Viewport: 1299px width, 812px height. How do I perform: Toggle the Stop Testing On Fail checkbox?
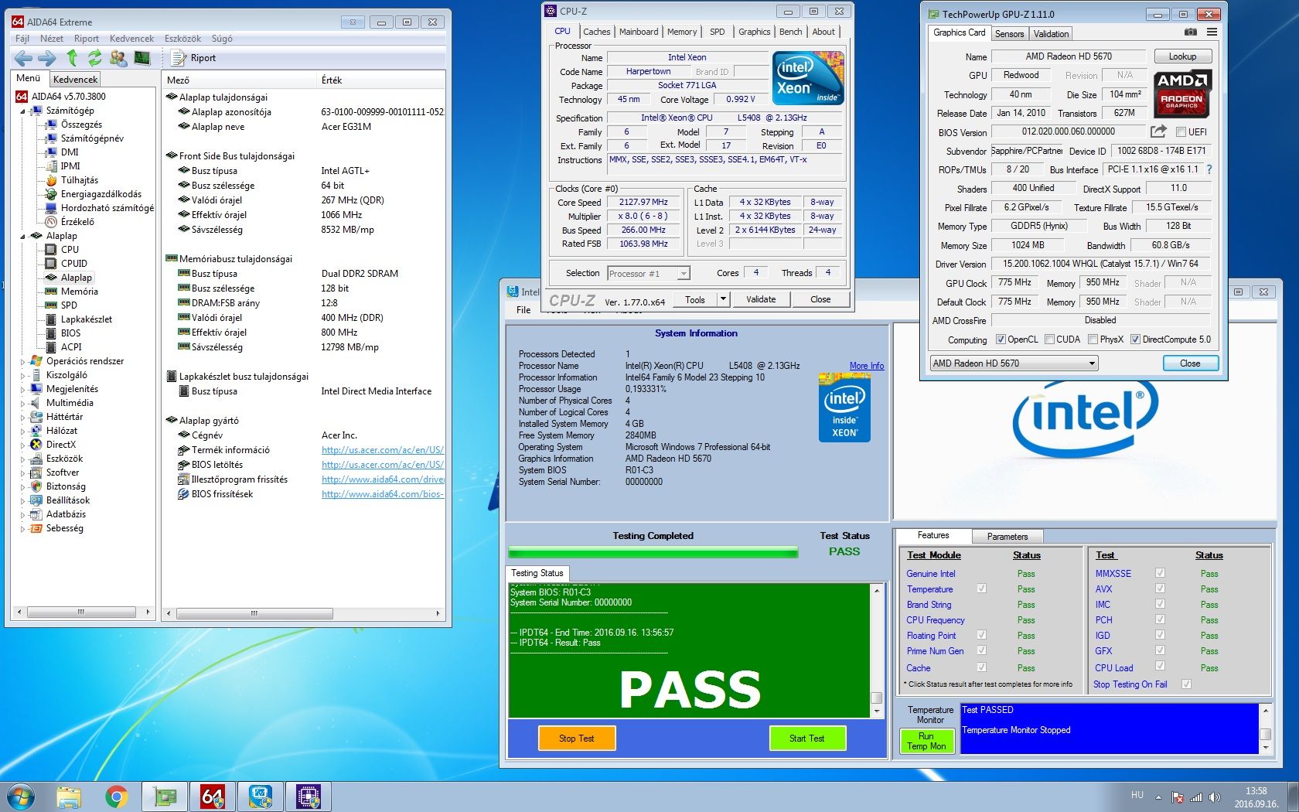[1186, 684]
